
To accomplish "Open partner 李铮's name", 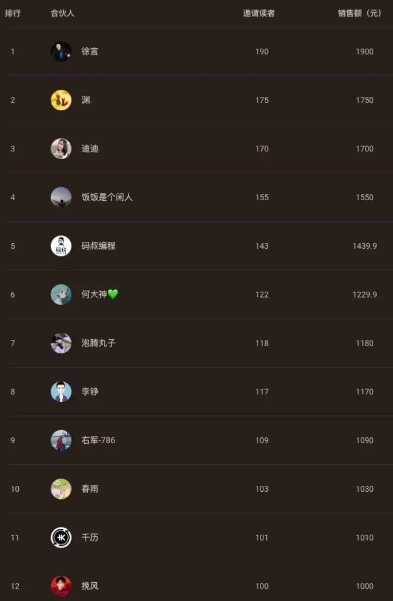I will 89,392.
